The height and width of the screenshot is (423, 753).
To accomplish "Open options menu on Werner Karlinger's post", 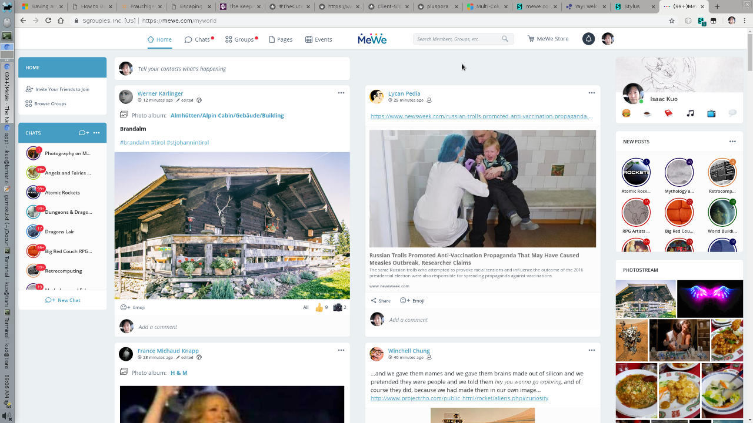I will (x=341, y=93).
